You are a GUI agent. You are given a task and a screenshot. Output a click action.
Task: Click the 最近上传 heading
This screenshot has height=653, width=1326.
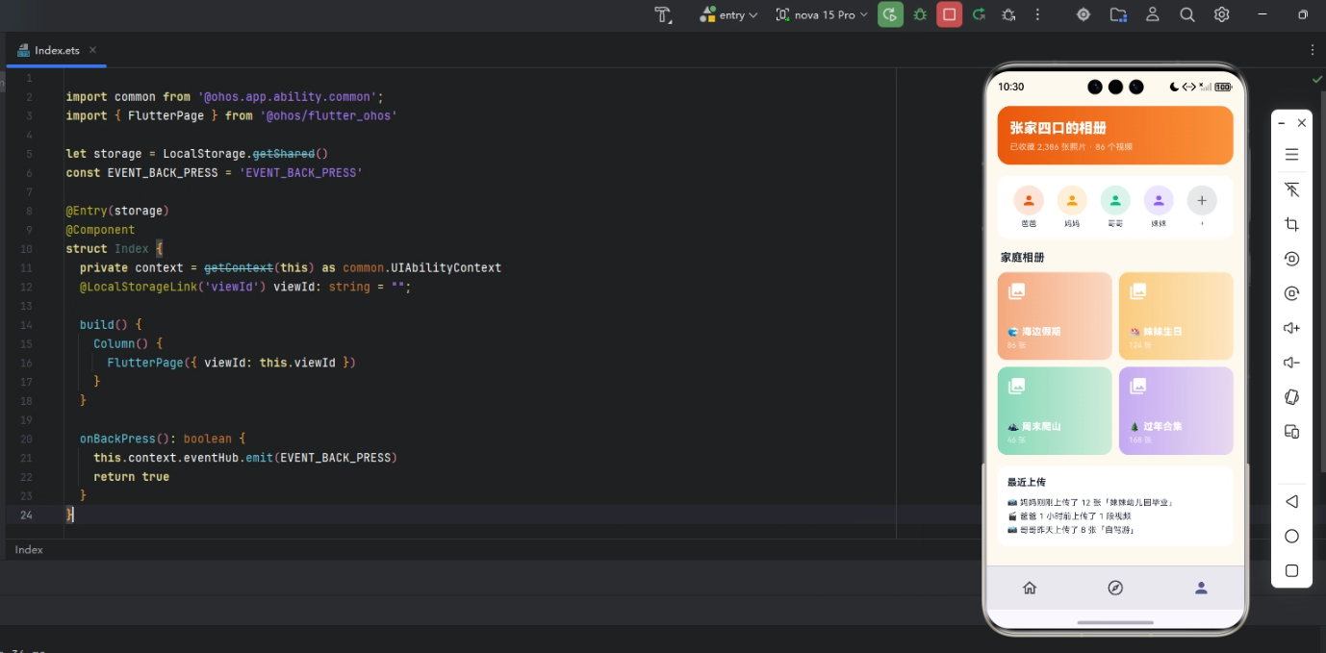click(x=1026, y=482)
